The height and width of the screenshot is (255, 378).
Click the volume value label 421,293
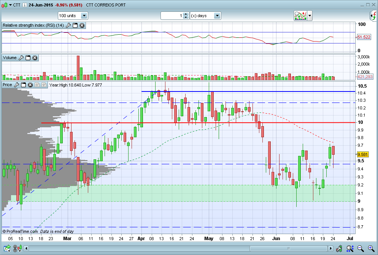[365, 77]
